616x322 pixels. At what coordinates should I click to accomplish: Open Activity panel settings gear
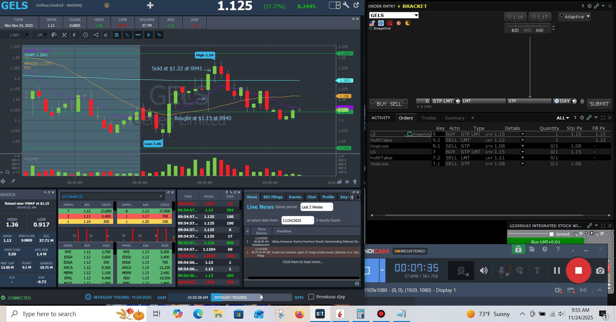click(582, 118)
